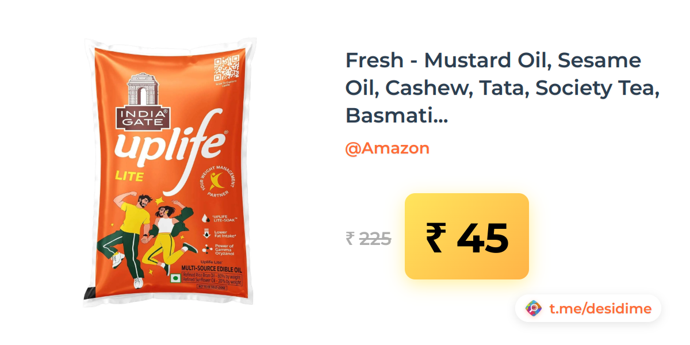Open the Fresh - Mustard Oil deal title
Viewport: 690px width, 345px height.
pos(501,88)
